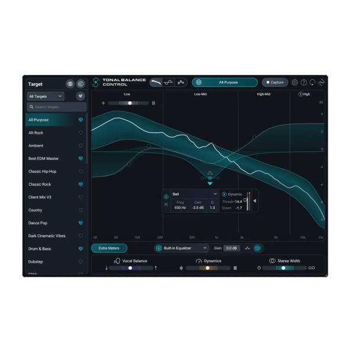Toggle the EQ curve eye visibility button

257,248
